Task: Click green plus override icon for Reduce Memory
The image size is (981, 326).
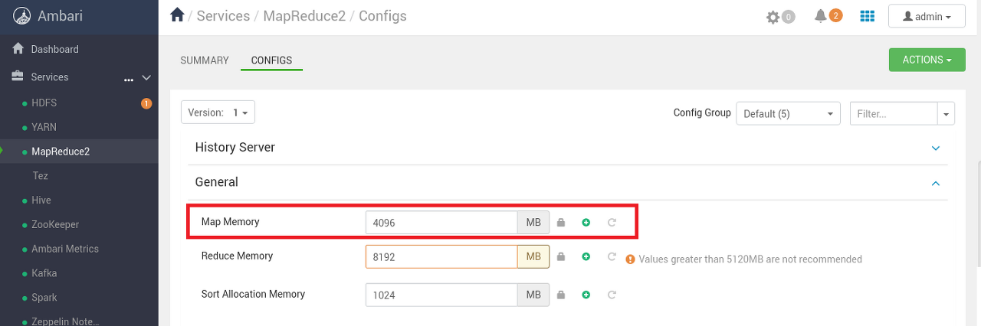Action: tap(586, 256)
